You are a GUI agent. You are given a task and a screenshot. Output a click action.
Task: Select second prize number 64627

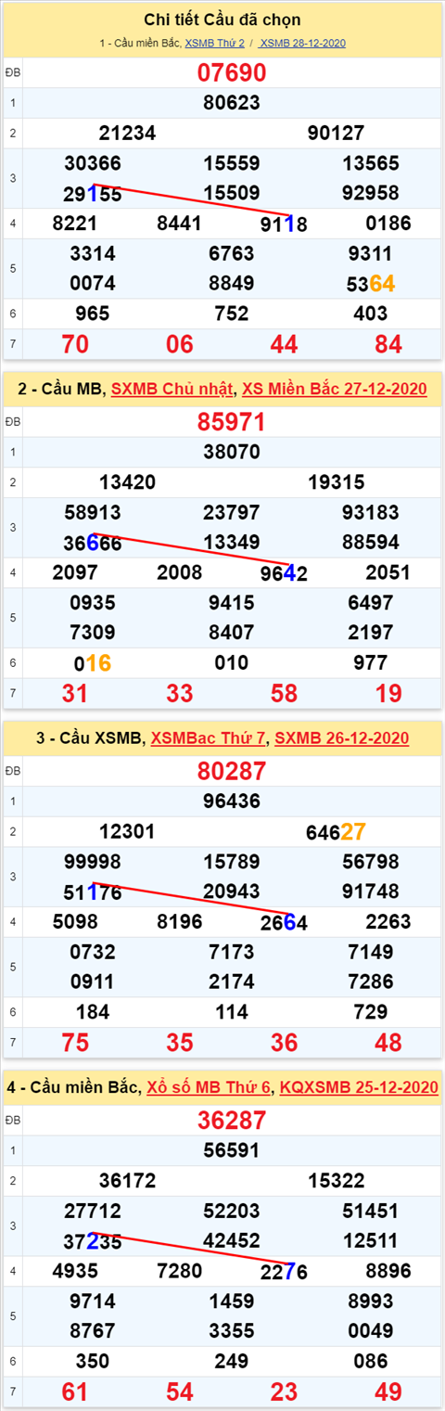pos(337,832)
